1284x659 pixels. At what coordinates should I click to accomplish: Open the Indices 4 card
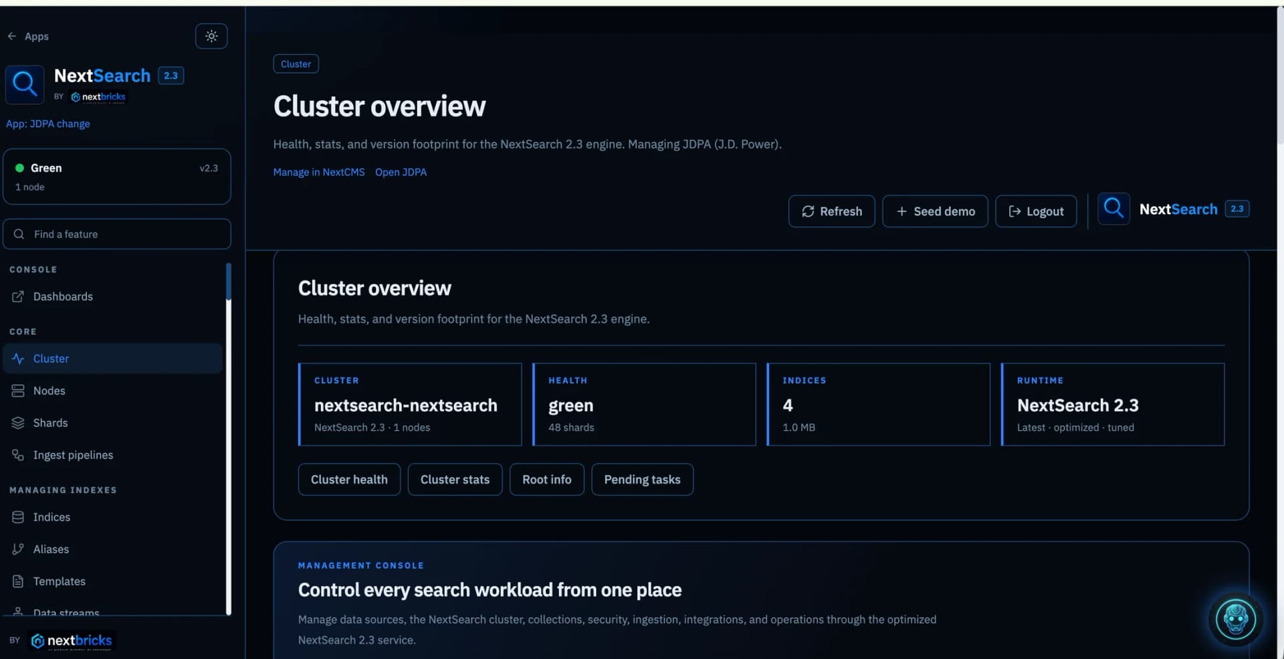[878, 404]
